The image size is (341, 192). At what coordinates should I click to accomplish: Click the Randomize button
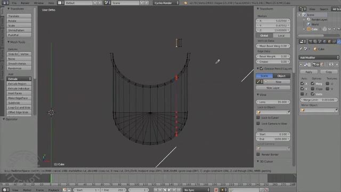(19, 68)
